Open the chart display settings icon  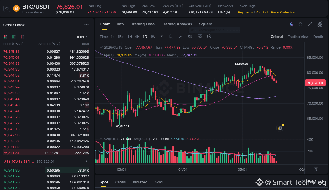coord(200,37)
